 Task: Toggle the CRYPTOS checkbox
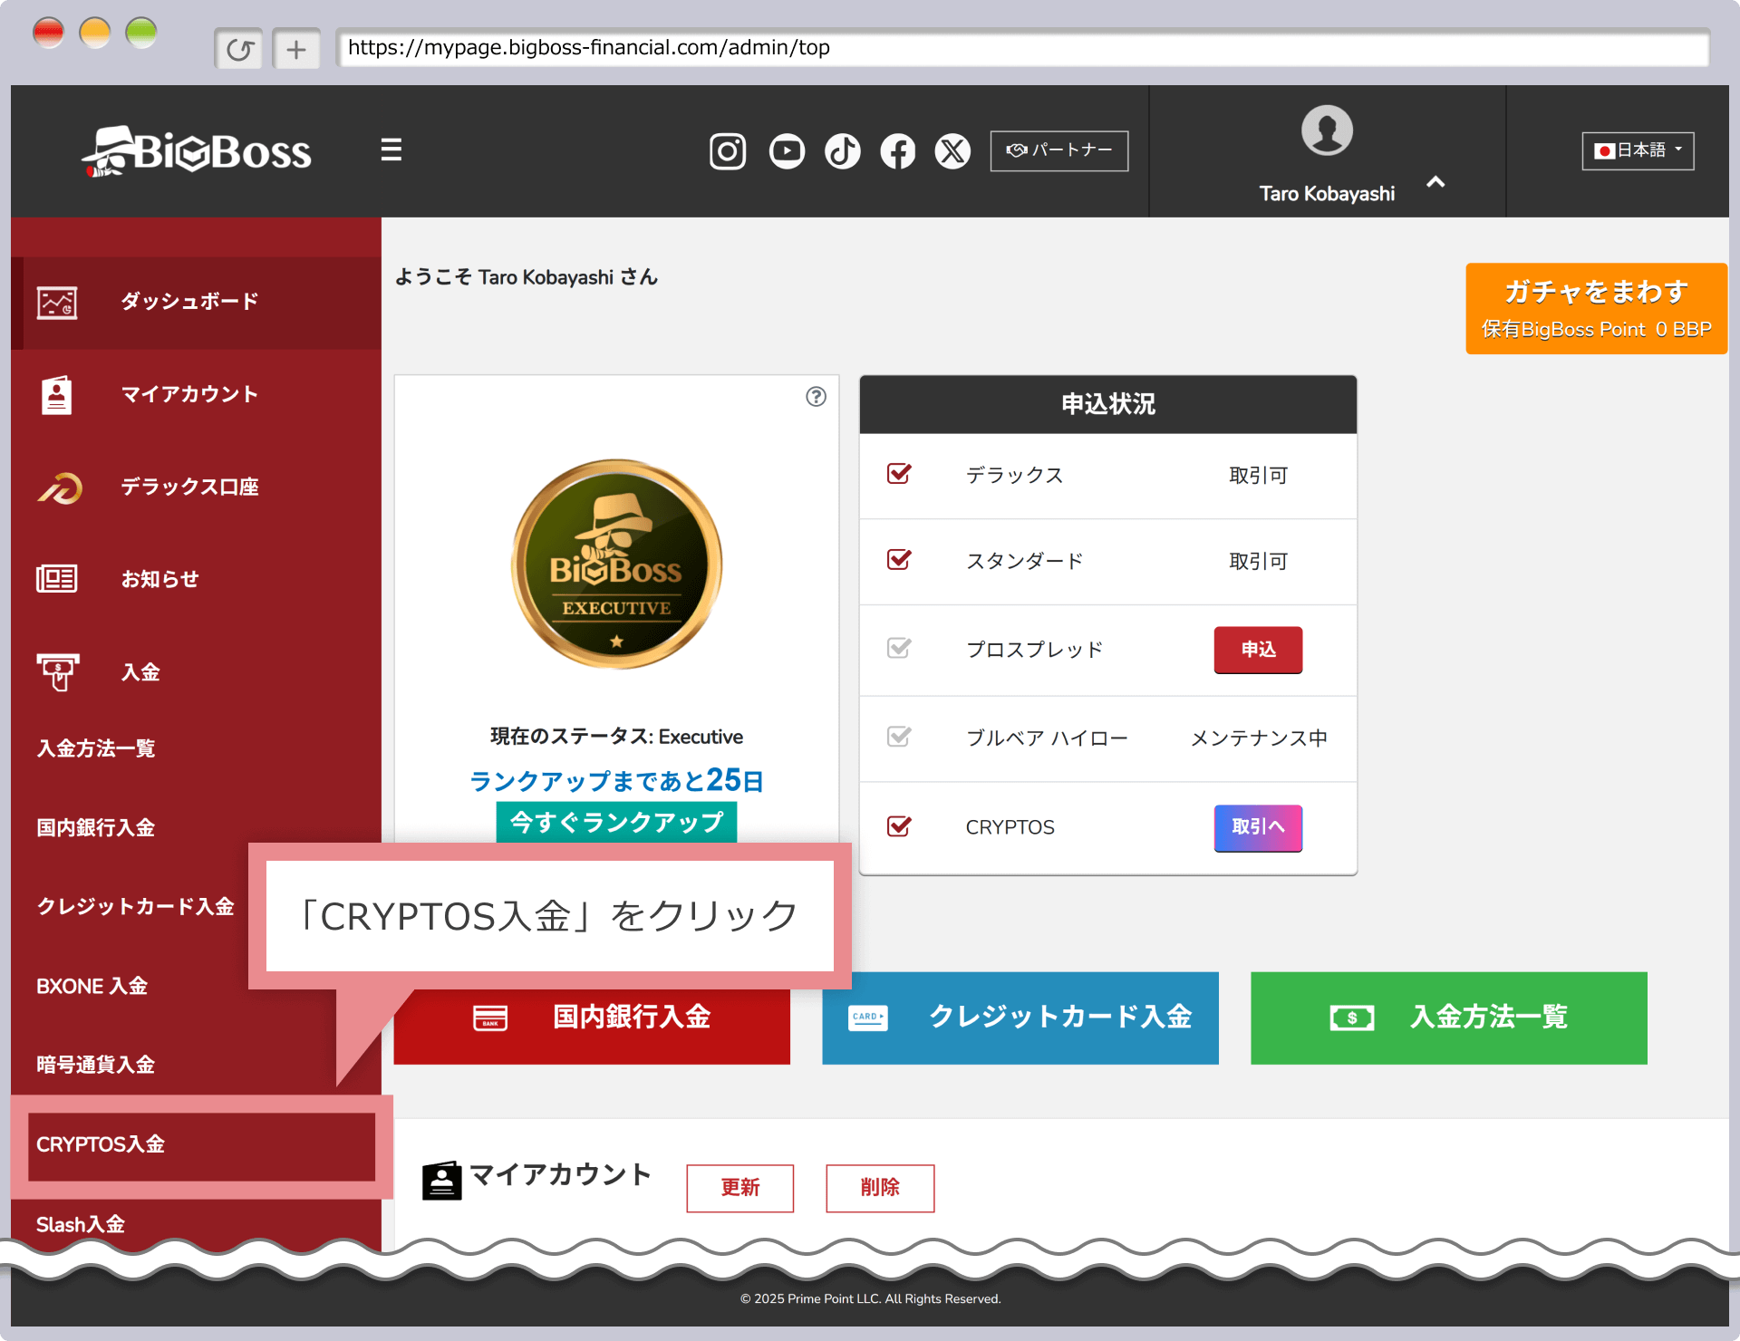[899, 826]
